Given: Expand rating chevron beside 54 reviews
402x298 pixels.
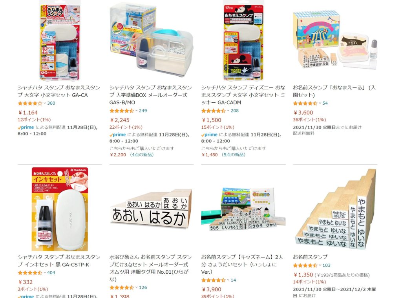Looking at the screenshot, I should [320, 103].
